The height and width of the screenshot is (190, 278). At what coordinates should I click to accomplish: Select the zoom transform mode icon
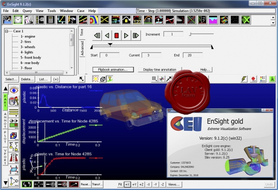click(x=51, y=184)
